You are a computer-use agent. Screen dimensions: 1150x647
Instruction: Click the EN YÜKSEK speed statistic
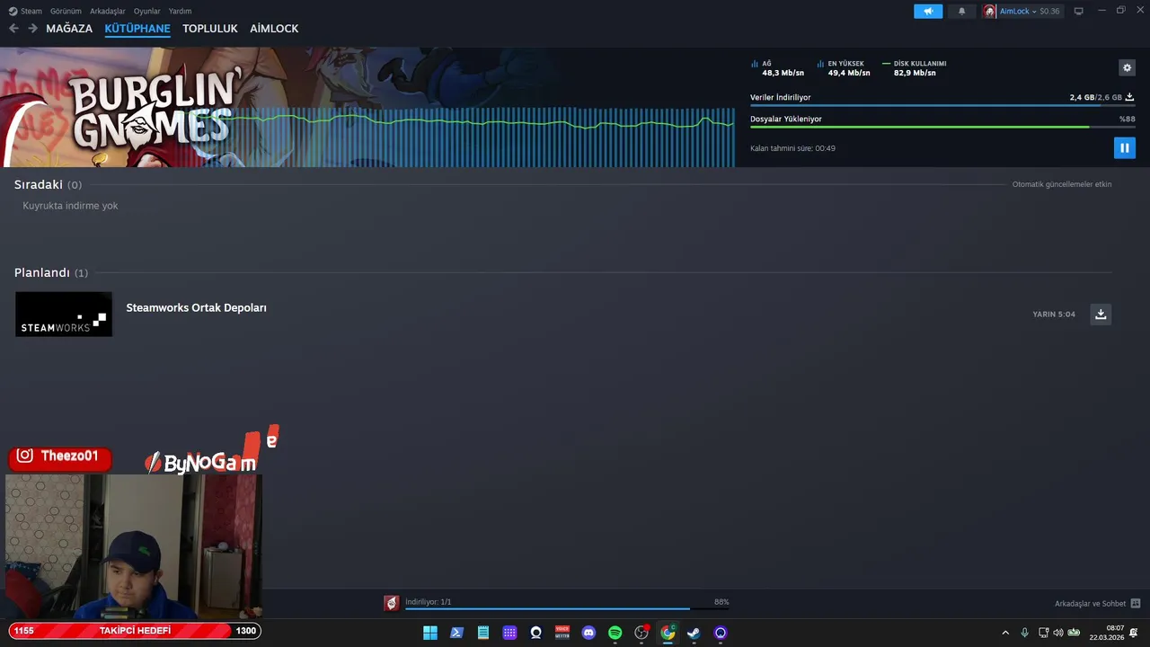(844, 68)
